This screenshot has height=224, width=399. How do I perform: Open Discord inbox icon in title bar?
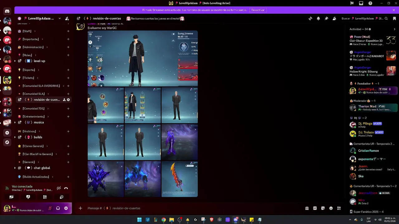point(361,3)
